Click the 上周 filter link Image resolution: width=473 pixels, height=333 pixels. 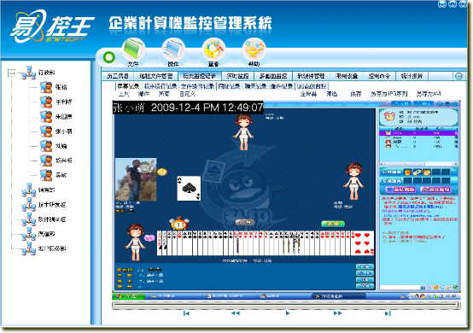pos(124,94)
